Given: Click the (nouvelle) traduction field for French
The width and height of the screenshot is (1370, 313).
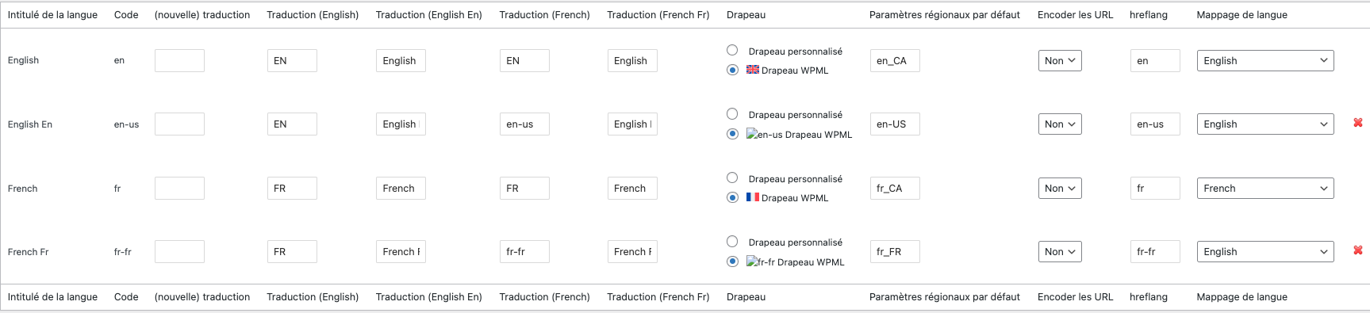Looking at the screenshot, I should pos(179,188).
